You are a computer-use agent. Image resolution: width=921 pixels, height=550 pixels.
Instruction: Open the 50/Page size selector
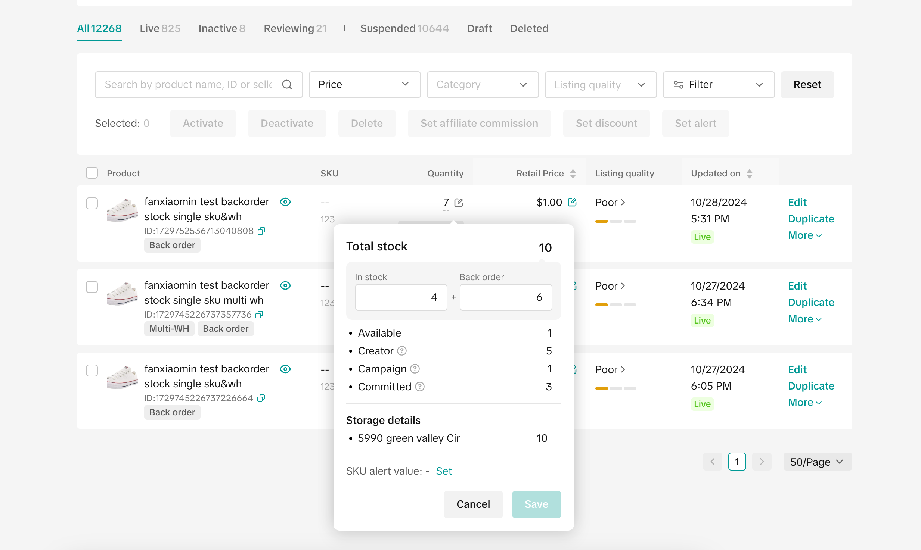pyautogui.click(x=817, y=462)
